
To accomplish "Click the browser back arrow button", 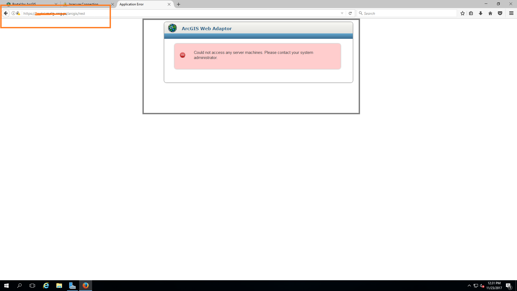I will pyautogui.click(x=6, y=13).
